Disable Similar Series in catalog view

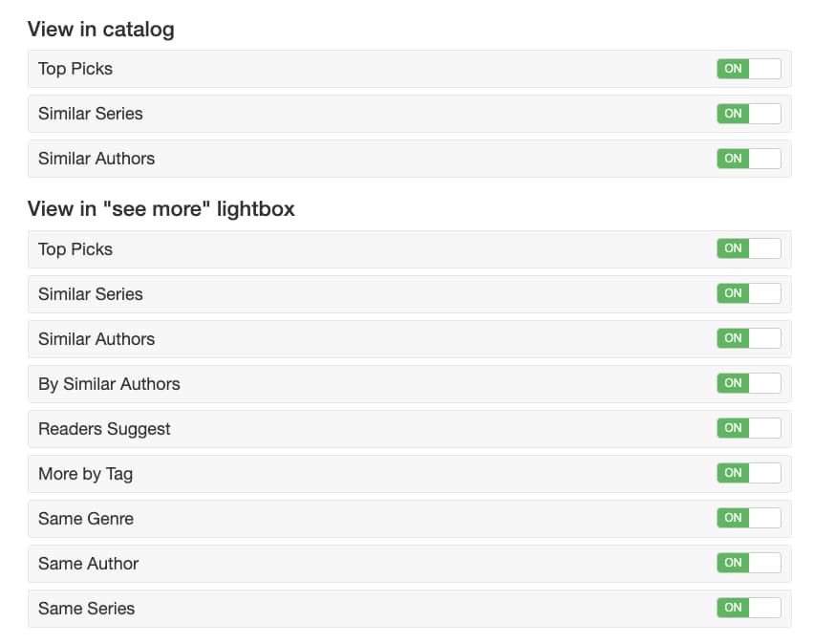click(x=748, y=114)
